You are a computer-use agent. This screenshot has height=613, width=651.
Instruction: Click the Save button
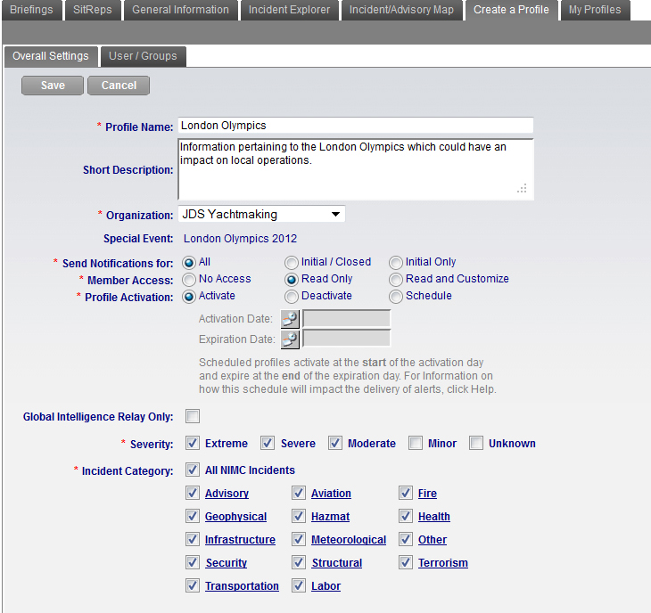click(53, 86)
